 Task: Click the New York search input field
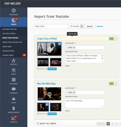pos(51,26)
